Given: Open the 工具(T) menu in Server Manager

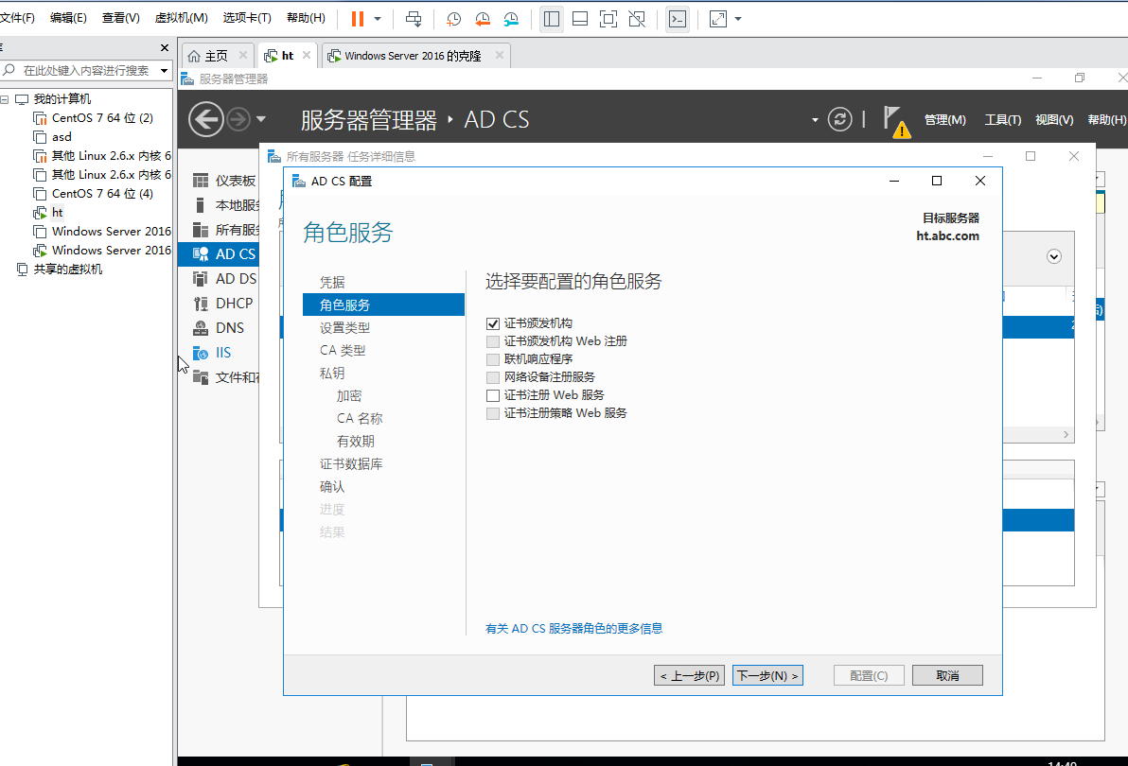Looking at the screenshot, I should tap(1003, 120).
